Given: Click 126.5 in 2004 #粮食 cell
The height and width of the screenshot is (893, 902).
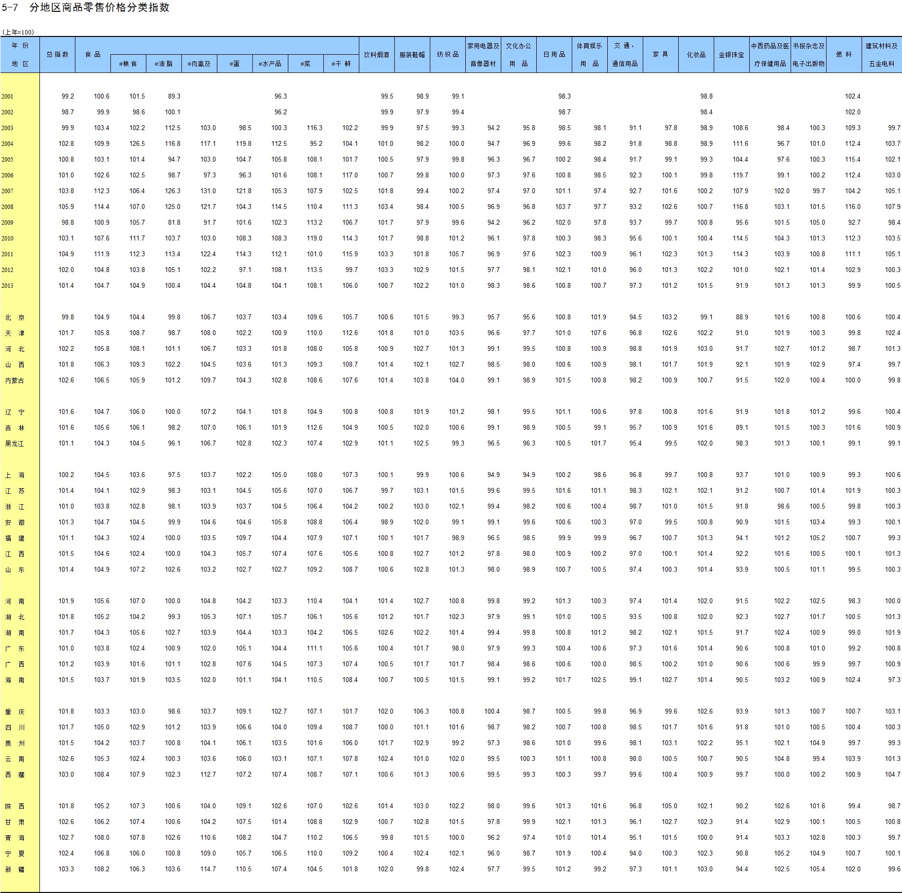Looking at the screenshot, I should tap(137, 143).
